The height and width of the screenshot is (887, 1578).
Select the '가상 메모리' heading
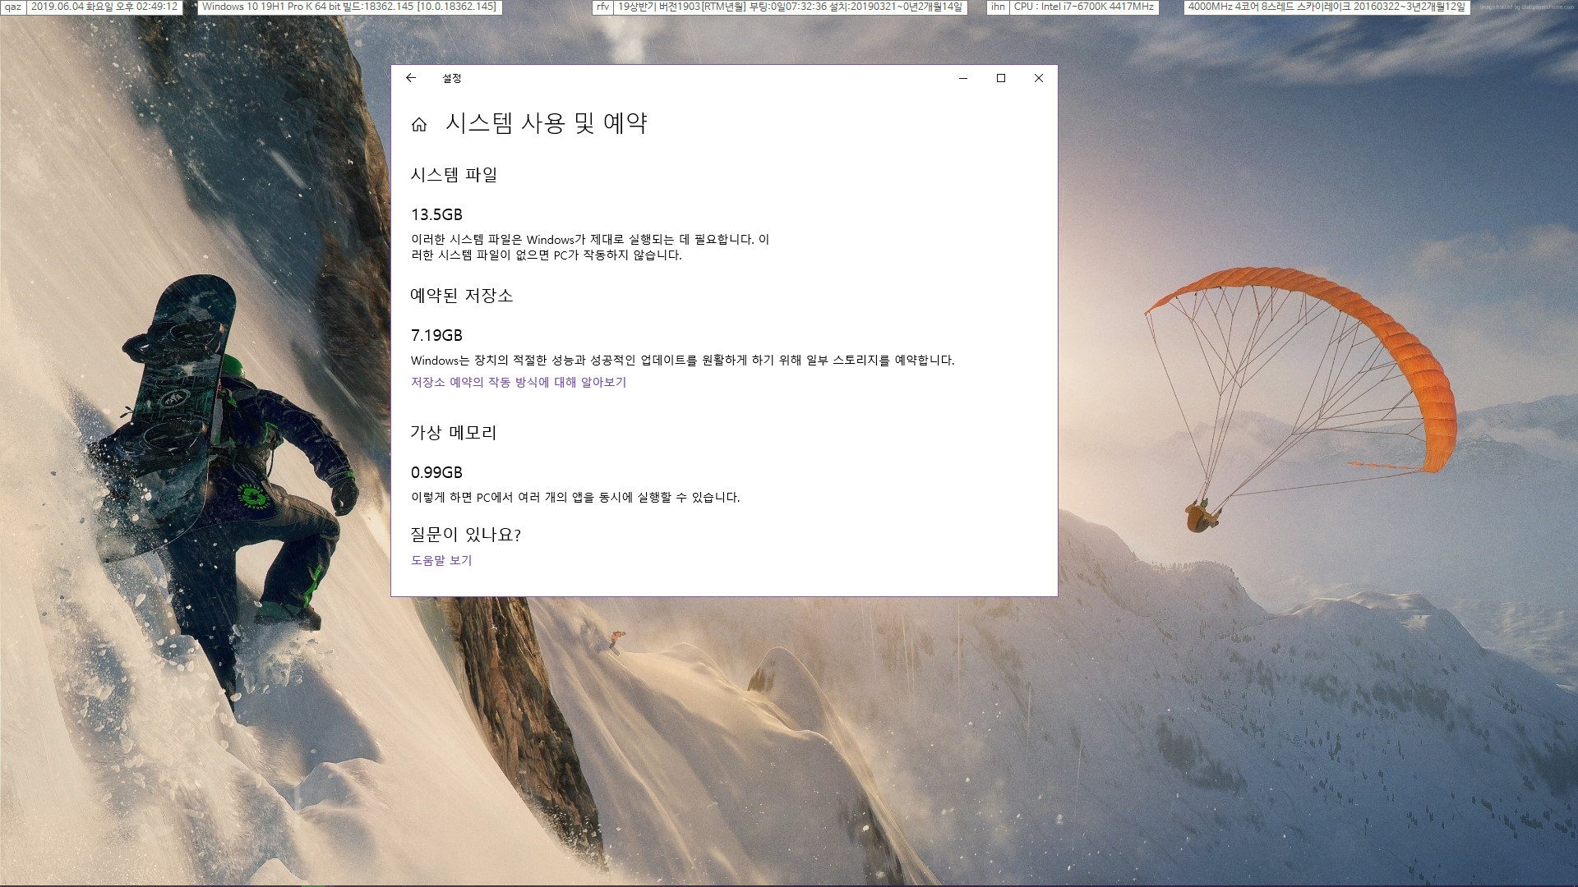(x=454, y=433)
